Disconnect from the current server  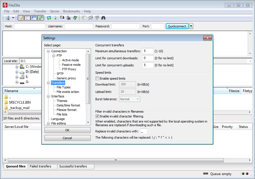pos(69,18)
